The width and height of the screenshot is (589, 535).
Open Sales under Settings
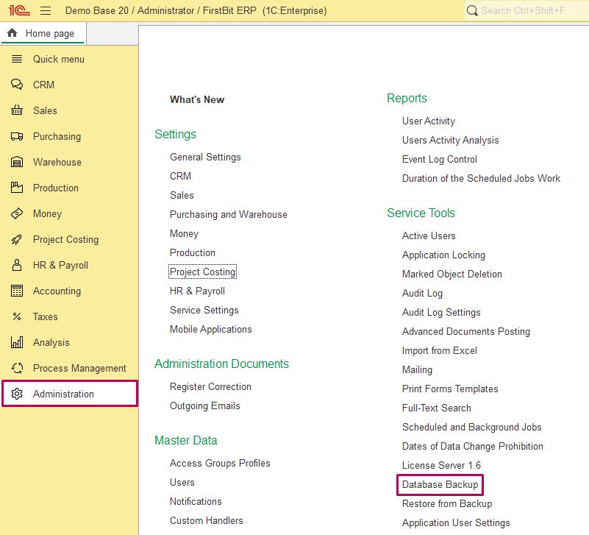pyautogui.click(x=182, y=195)
